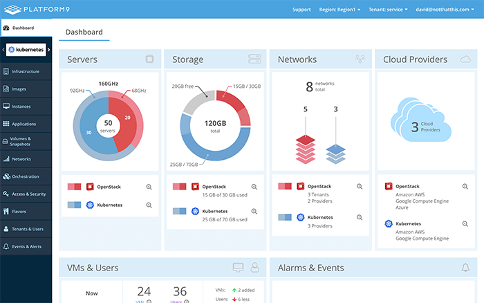The height and width of the screenshot is (303, 484).
Task: Click Kubernetes label in Servers legend
Action: point(109,205)
